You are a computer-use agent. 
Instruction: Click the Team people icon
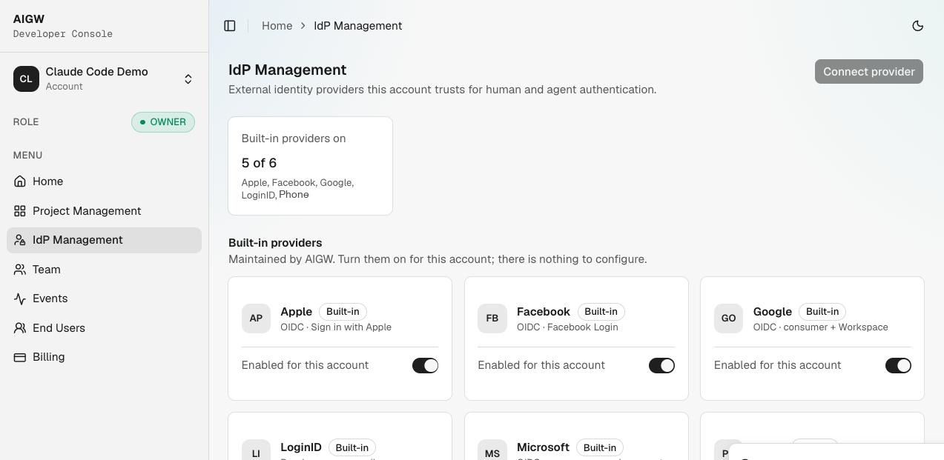20,270
